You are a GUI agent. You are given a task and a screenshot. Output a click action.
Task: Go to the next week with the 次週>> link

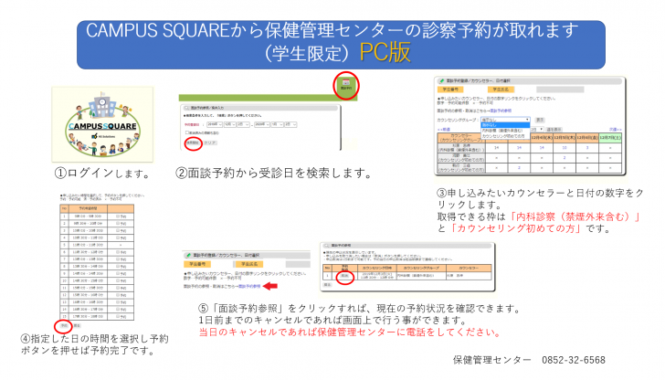pyautogui.click(x=616, y=130)
